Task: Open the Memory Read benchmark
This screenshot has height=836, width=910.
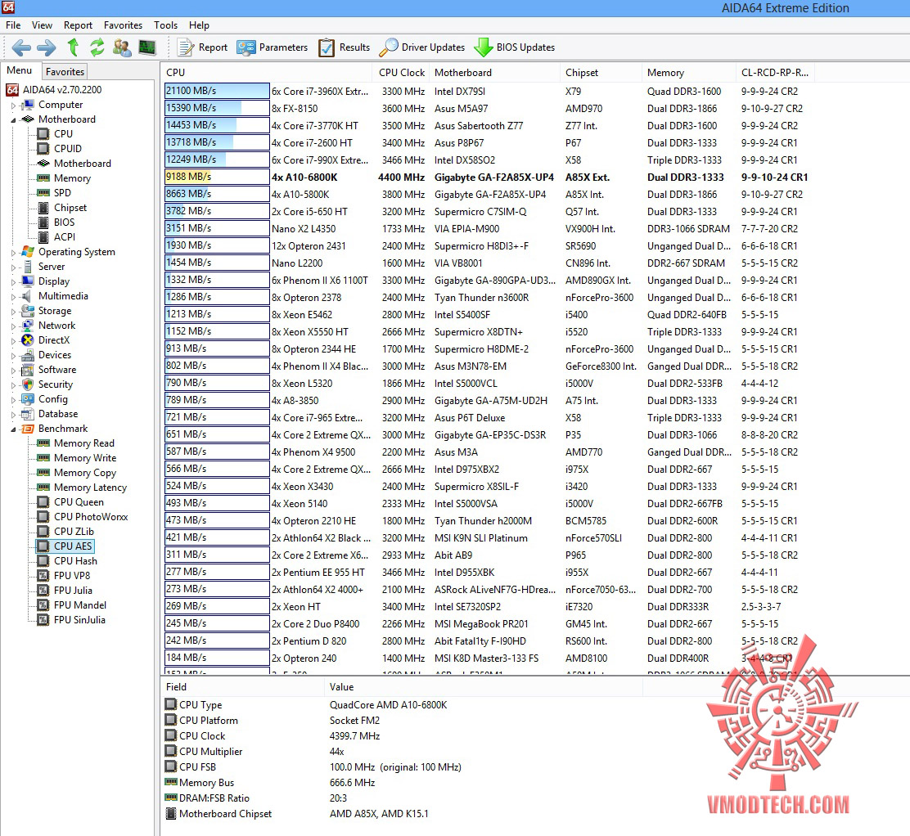Action: coord(84,443)
